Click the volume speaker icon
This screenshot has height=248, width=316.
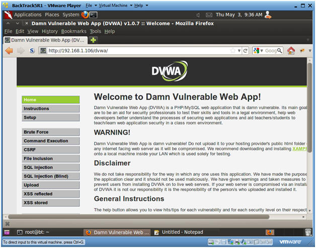(198, 15)
